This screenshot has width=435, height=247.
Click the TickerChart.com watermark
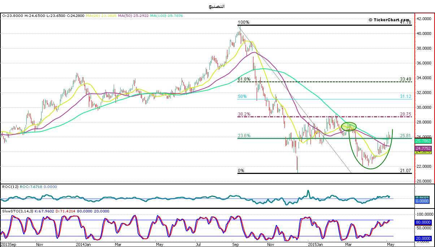pos(389,20)
